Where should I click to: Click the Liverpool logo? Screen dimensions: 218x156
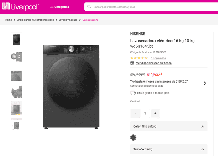tap(20, 7)
